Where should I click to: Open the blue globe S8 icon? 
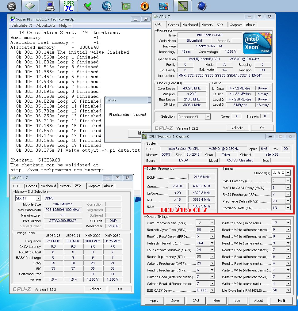(x=107, y=6)
